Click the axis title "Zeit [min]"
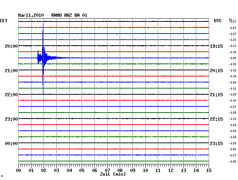 [x=113, y=174]
